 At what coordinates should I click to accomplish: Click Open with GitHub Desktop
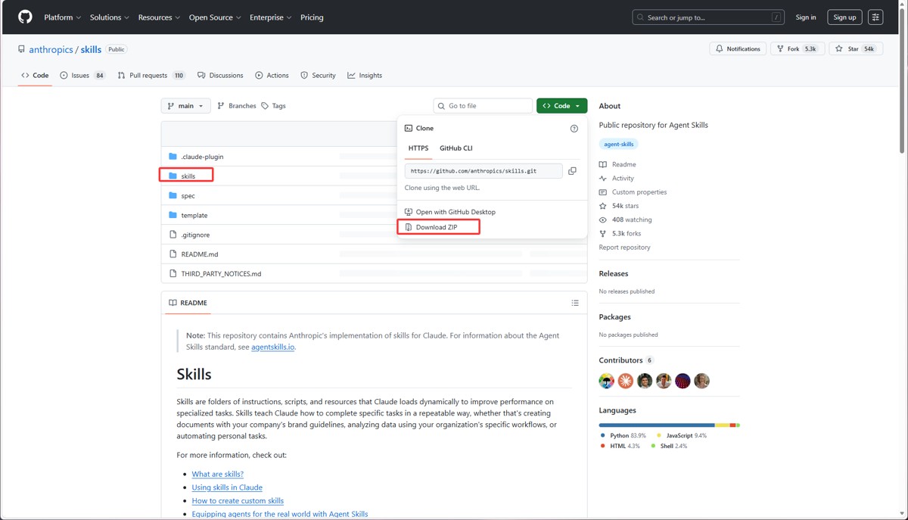(450, 212)
